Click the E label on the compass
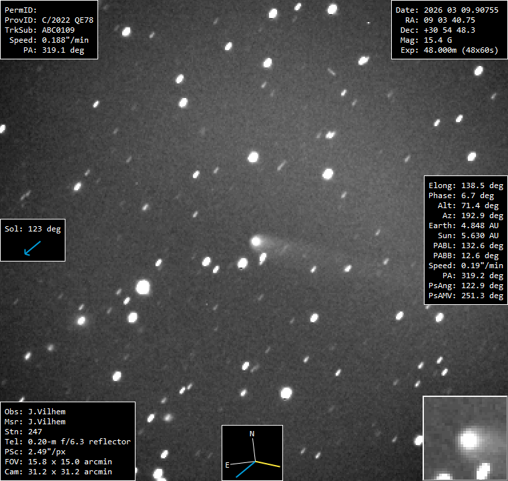 point(228,465)
